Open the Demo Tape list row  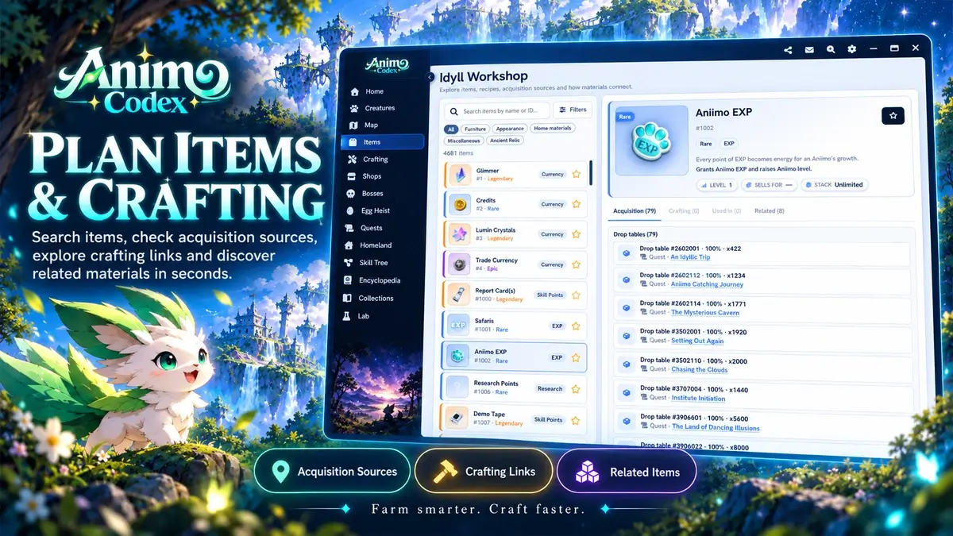pyautogui.click(x=515, y=418)
